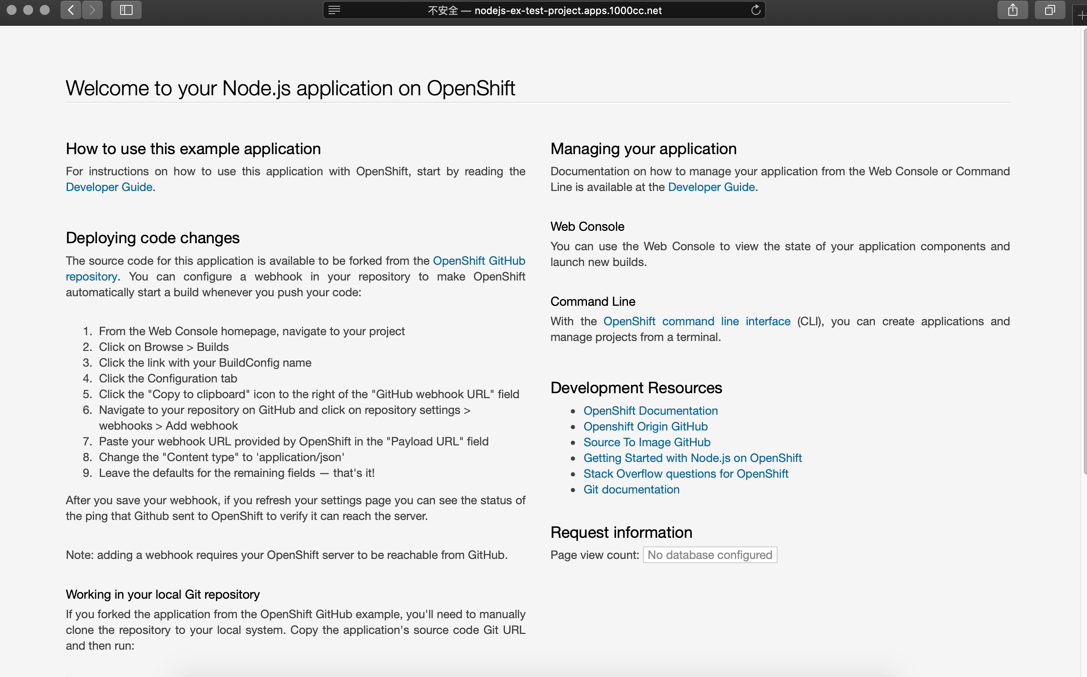Click 'Click on Browse > Builds' step
Image resolution: width=1087 pixels, height=677 pixels.
(x=163, y=347)
